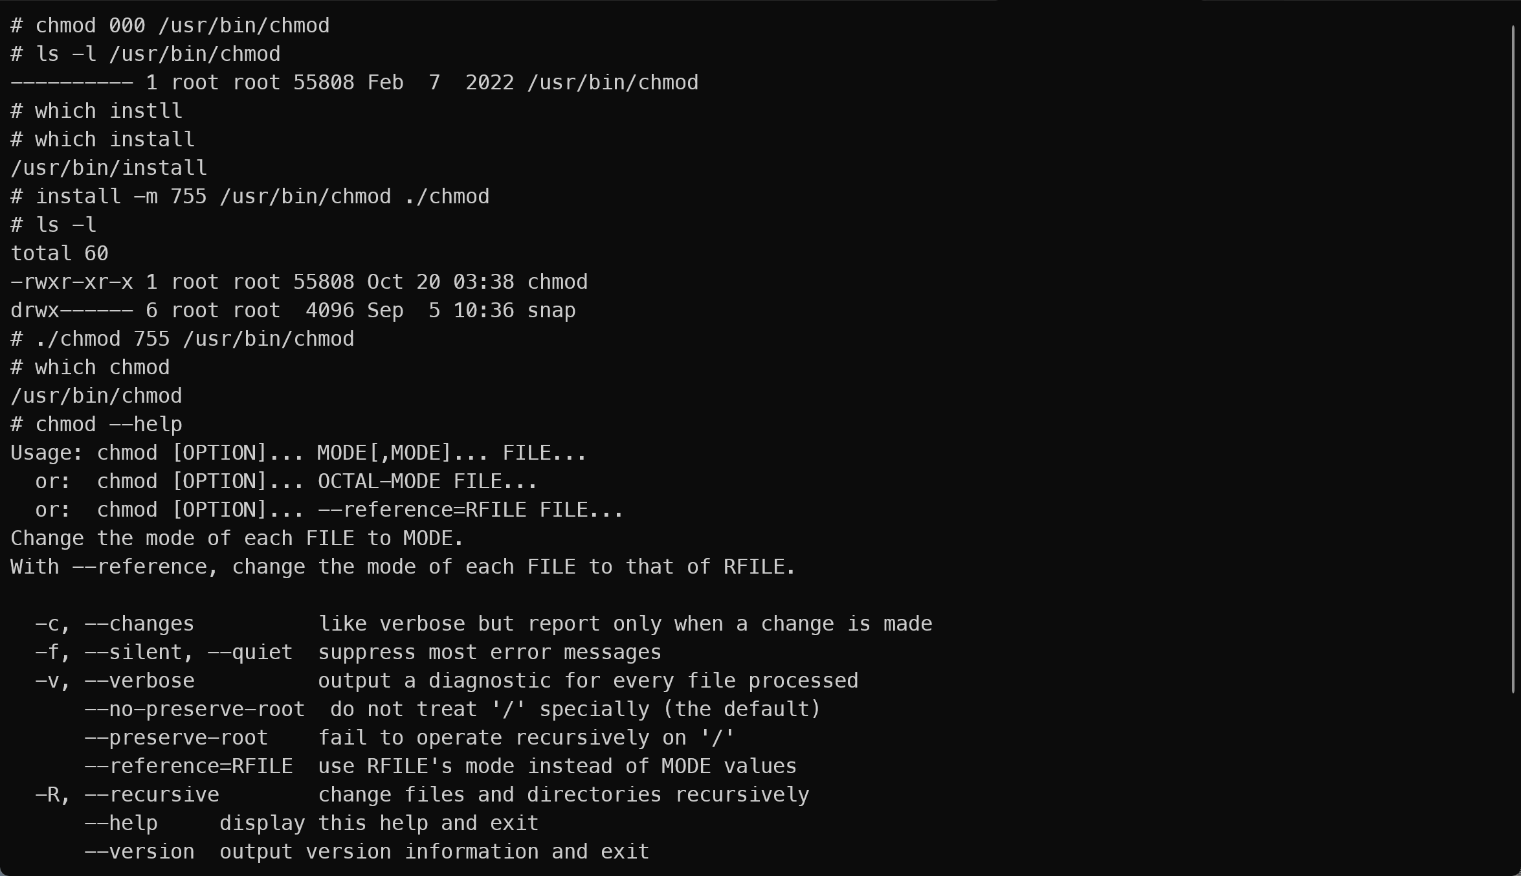Click the 'which chmod' command line
The image size is (1521, 876).
pos(102,368)
